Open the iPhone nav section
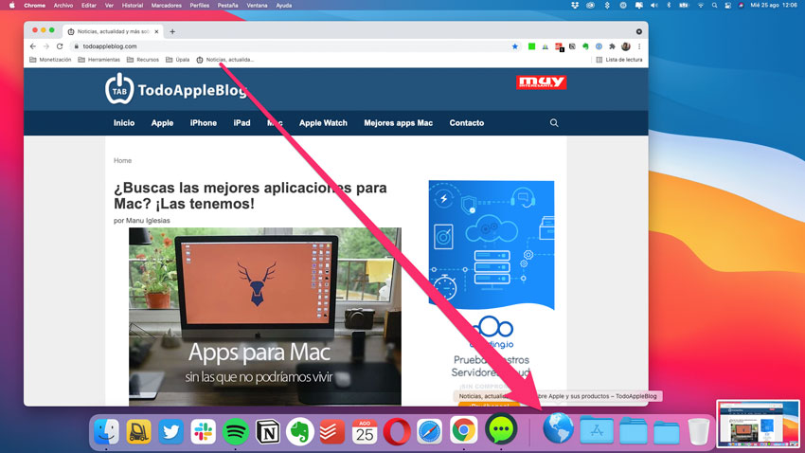Image resolution: width=805 pixels, height=453 pixels. pyautogui.click(x=204, y=123)
